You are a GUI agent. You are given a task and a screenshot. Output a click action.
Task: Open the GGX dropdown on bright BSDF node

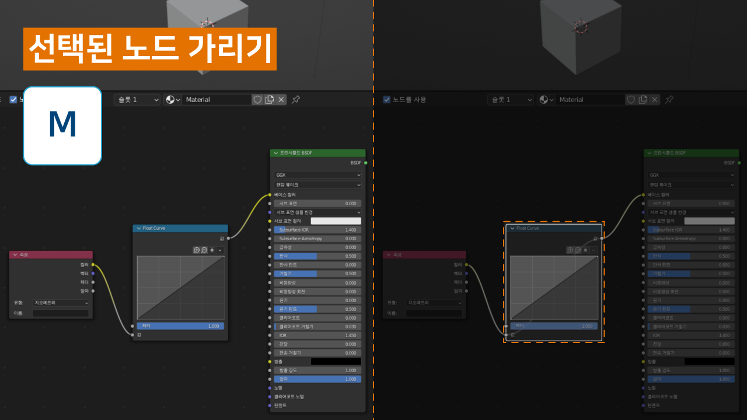click(317, 175)
